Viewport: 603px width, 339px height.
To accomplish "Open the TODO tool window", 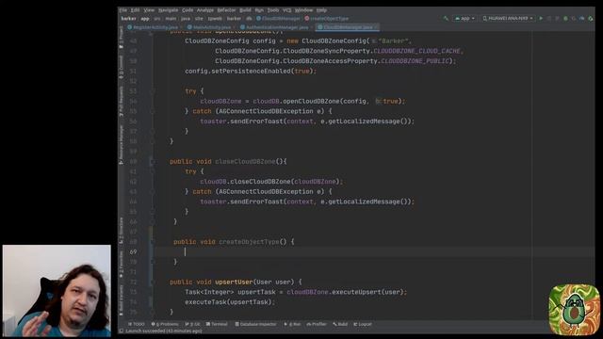I will point(136,324).
